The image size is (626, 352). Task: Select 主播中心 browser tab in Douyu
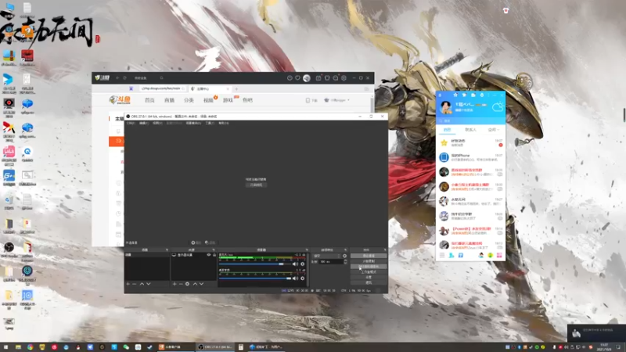pyautogui.click(x=209, y=88)
